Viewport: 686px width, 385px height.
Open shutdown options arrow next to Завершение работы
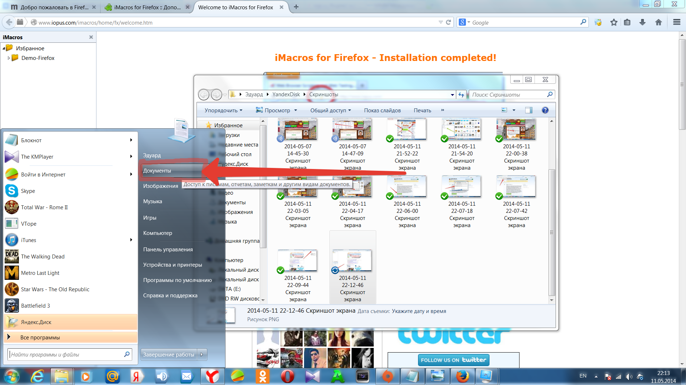[x=202, y=354]
